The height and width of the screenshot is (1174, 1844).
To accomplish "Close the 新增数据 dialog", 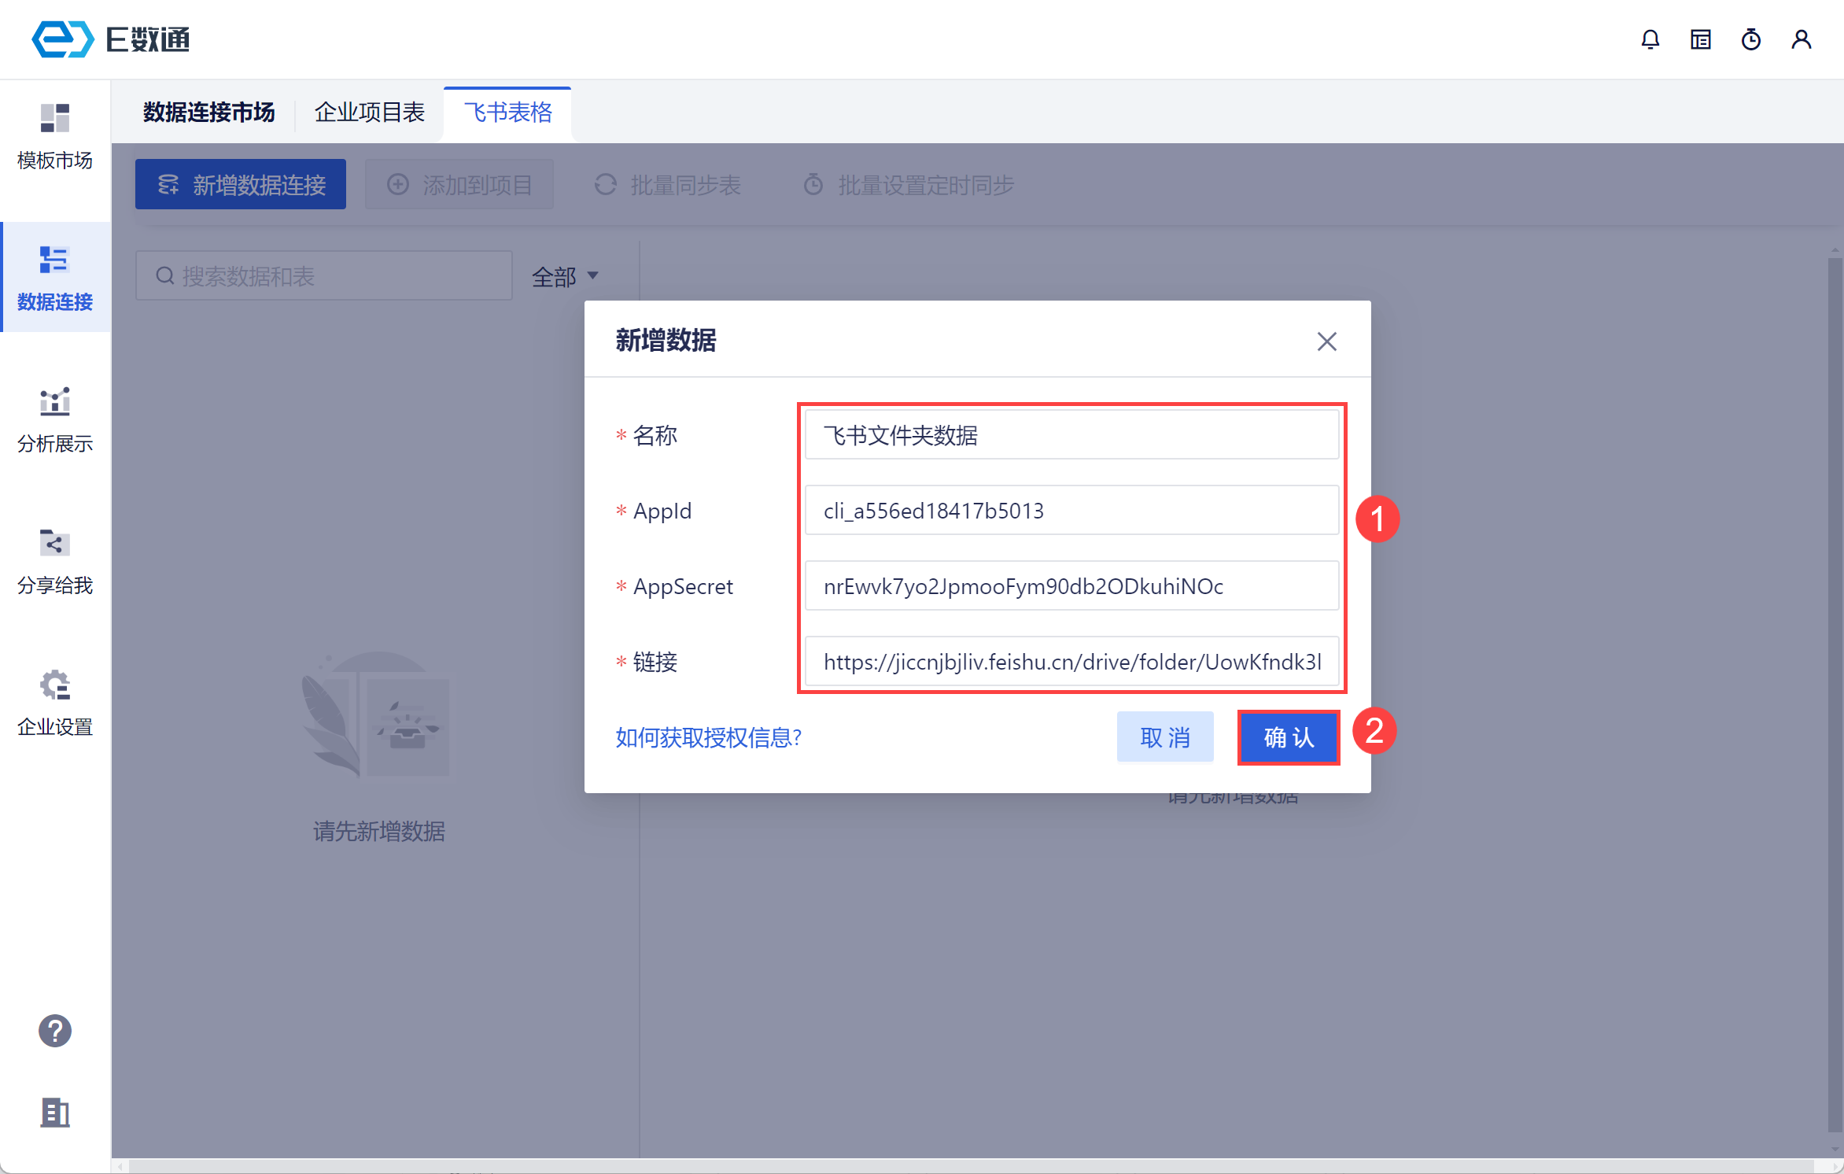I will [x=1326, y=341].
